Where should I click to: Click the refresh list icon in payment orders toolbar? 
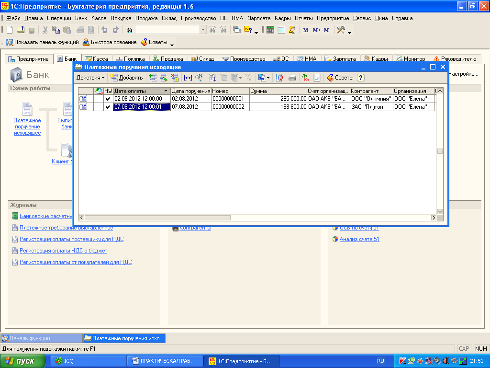tap(279, 78)
